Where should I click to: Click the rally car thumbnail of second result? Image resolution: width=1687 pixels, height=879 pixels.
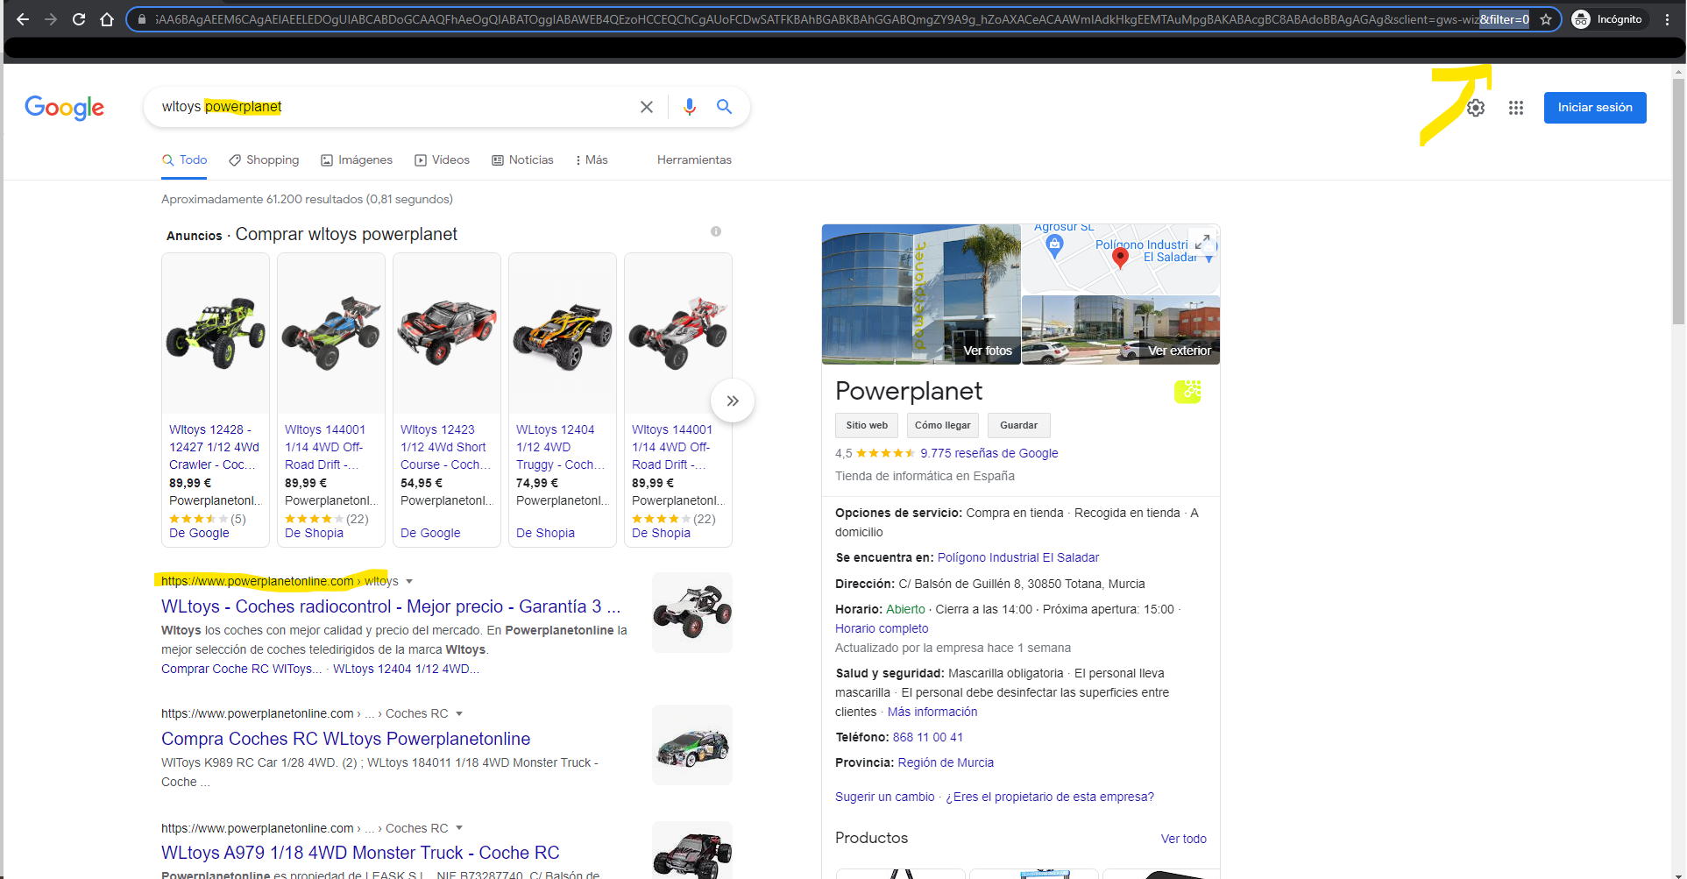point(692,745)
